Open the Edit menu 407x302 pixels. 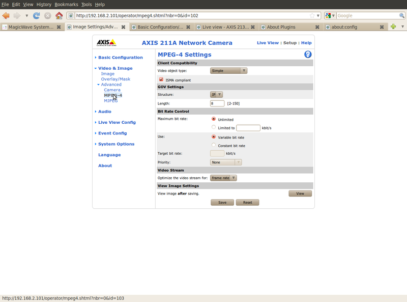coord(16,5)
